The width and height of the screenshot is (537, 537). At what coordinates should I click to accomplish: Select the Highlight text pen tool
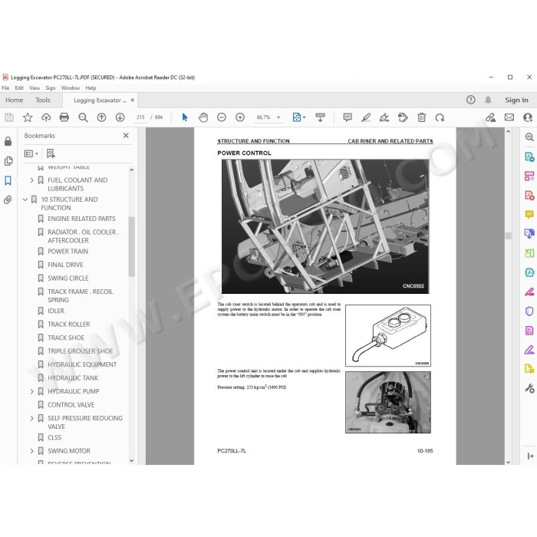366,117
